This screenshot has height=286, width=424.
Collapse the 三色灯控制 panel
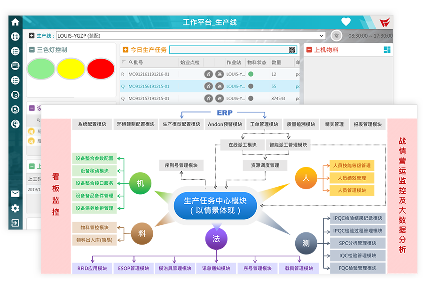tap(31, 50)
